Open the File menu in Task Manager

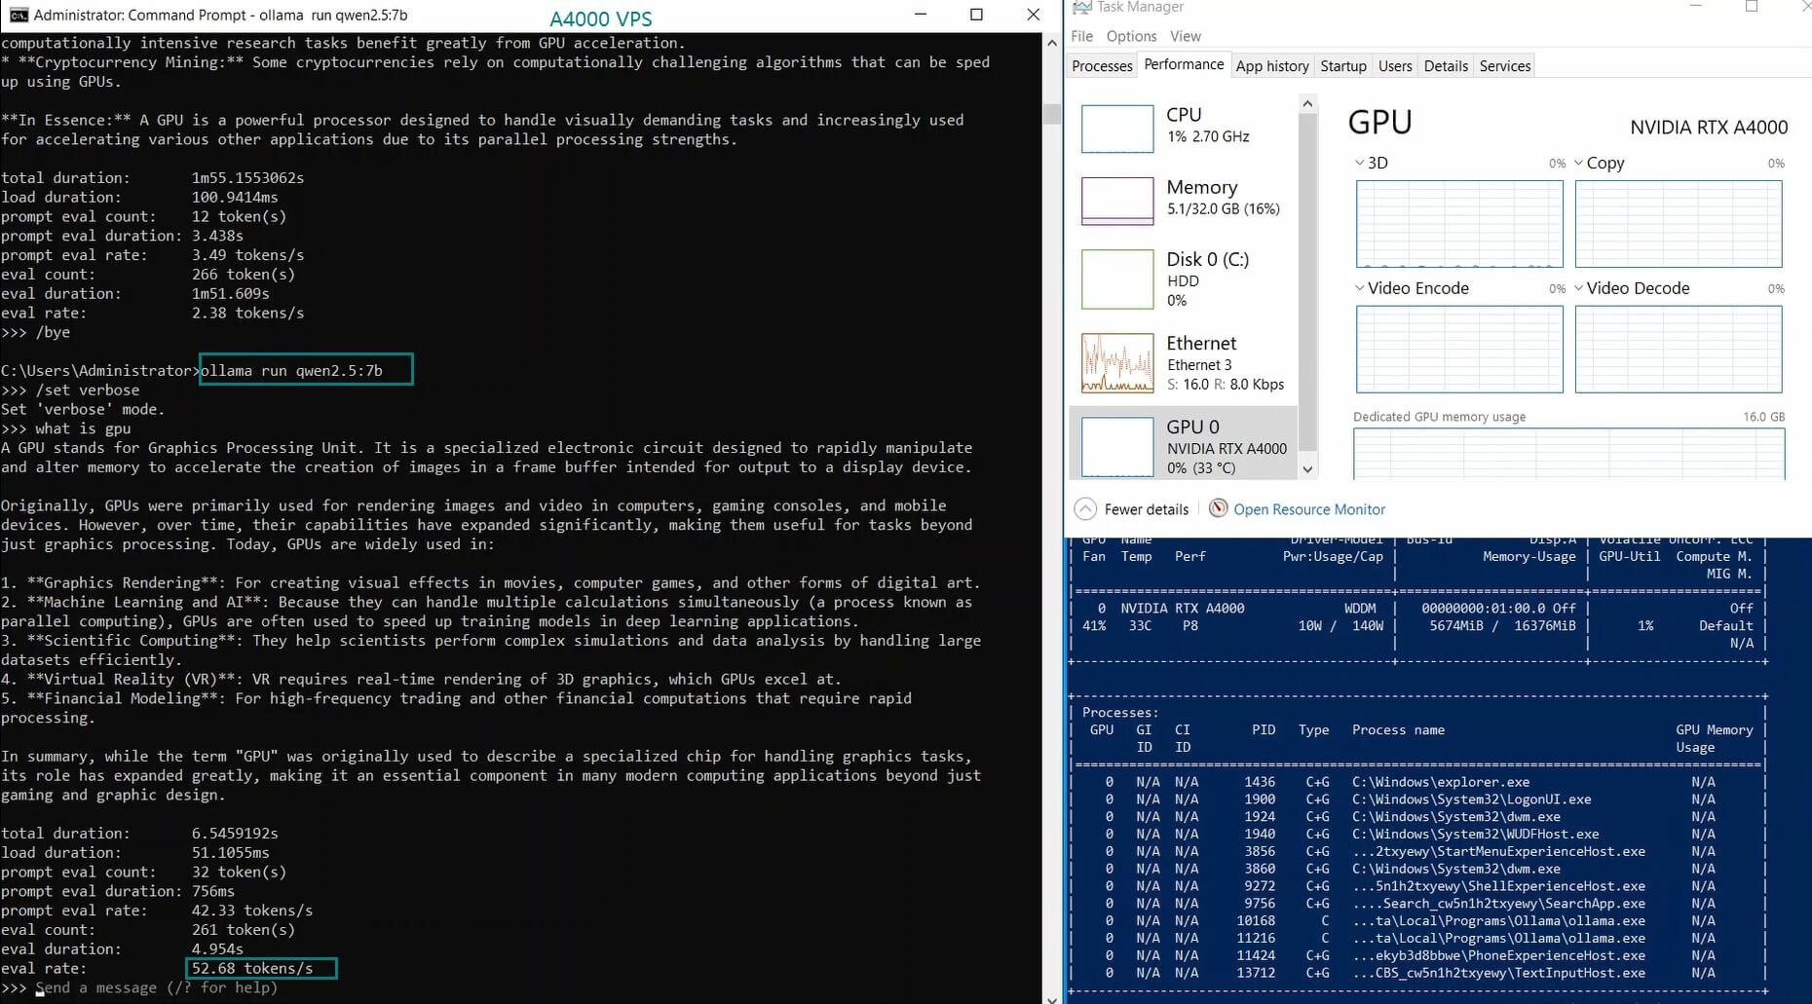pos(1081,36)
